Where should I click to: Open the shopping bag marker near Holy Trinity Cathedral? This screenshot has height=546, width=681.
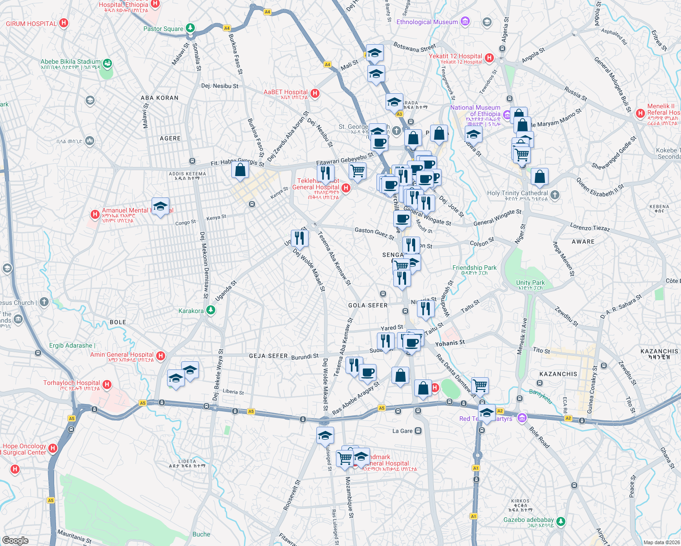click(x=539, y=177)
